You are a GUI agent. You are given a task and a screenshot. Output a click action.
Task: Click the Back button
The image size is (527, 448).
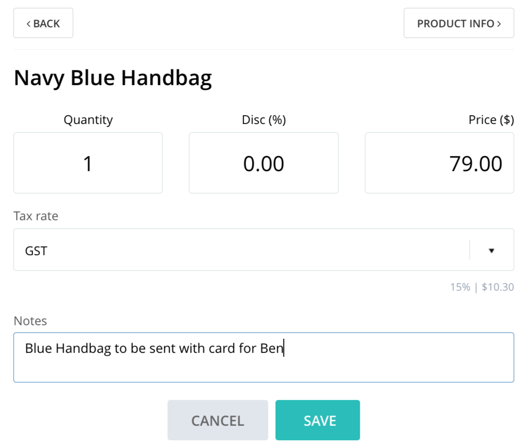(43, 23)
